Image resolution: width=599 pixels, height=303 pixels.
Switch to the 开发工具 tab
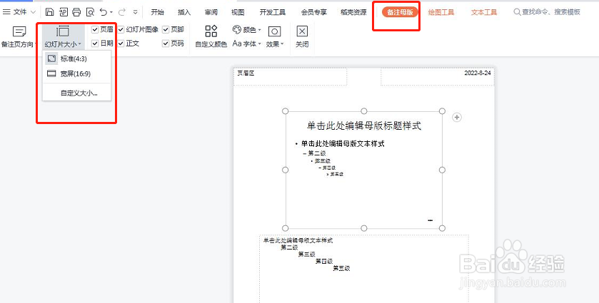tap(273, 12)
